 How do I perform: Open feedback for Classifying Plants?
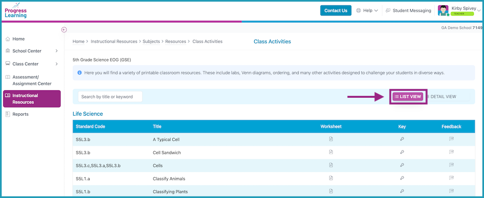(451, 191)
